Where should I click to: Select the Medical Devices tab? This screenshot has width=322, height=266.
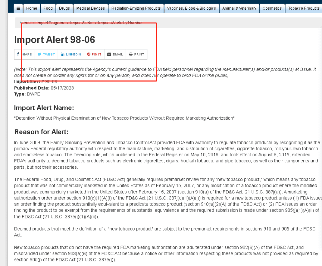[x=91, y=8]
